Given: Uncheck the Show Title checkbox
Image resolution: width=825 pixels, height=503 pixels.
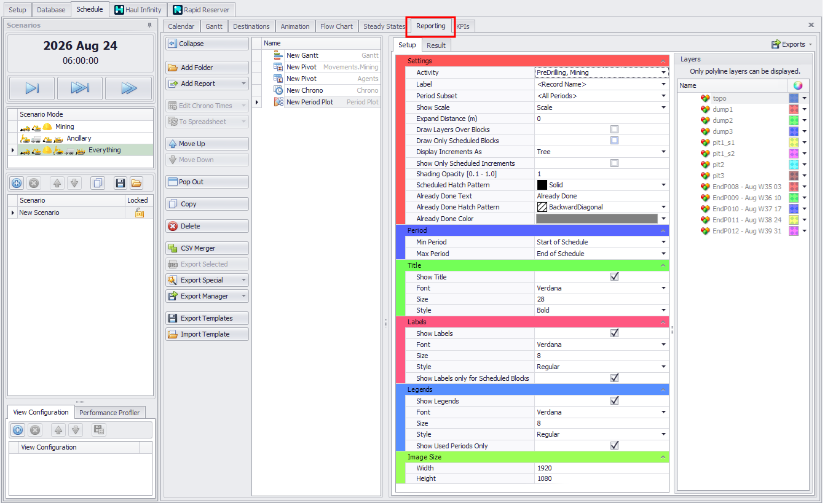Looking at the screenshot, I should [614, 277].
